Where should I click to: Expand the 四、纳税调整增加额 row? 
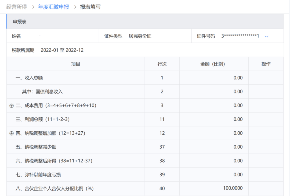pos(11,133)
